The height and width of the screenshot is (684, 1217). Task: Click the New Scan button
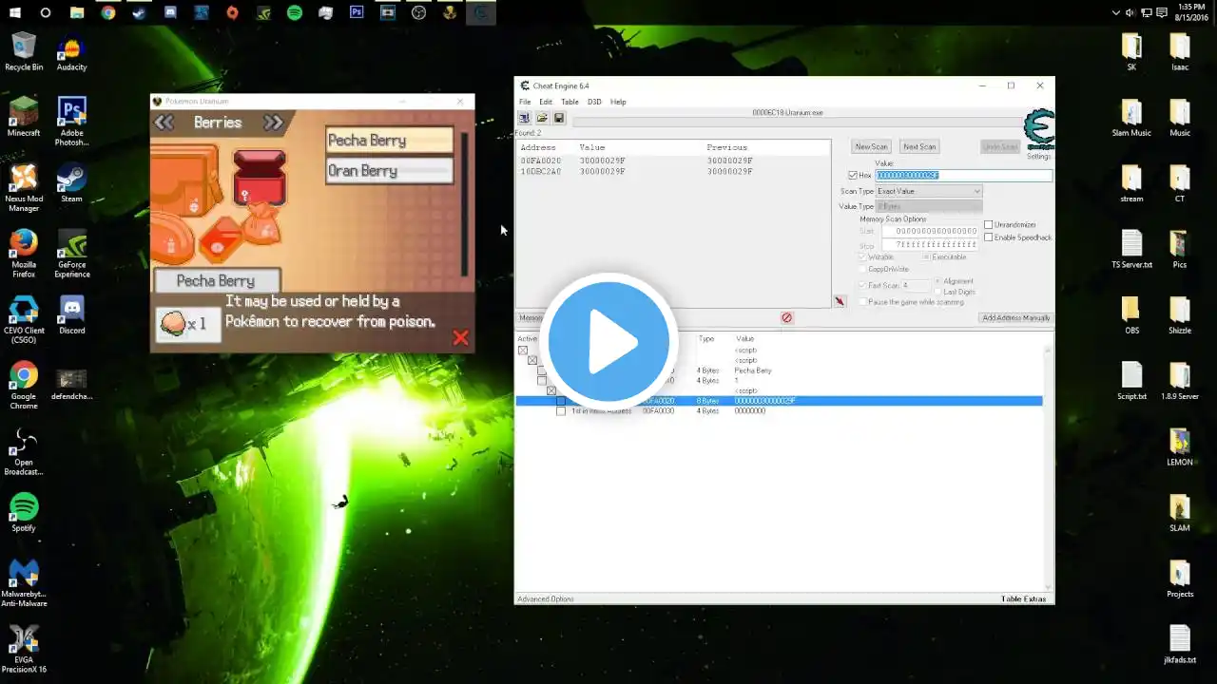[x=871, y=146]
